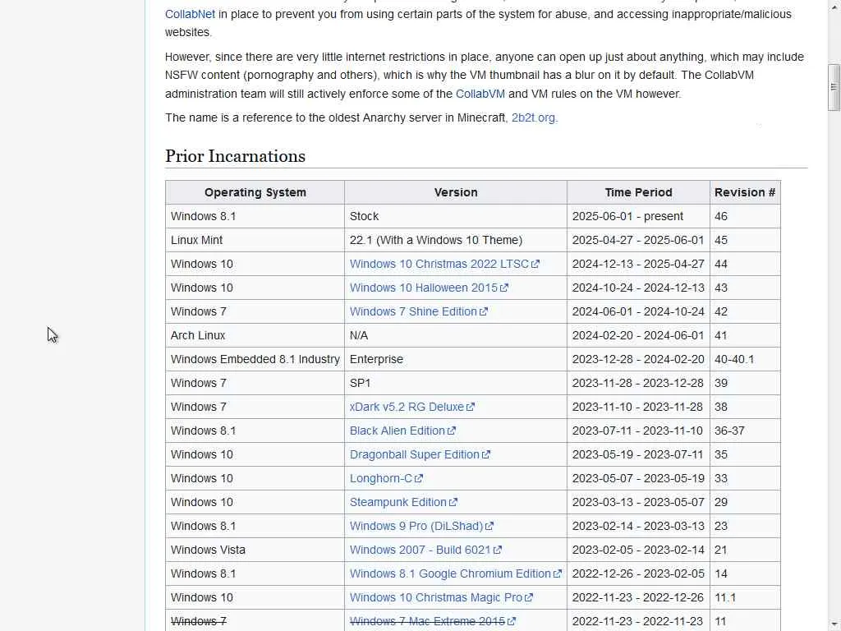The height and width of the screenshot is (631, 841).
Task: Click the Linux Mint cell
Action: point(255,241)
